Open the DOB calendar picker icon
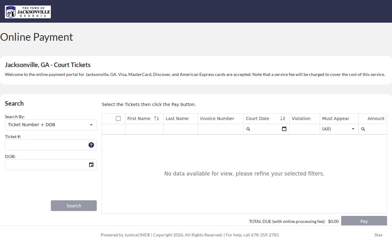 (x=91, y=165)
